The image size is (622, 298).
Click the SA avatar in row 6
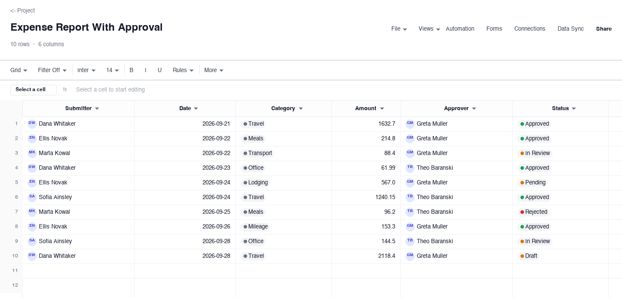point(32,197)
